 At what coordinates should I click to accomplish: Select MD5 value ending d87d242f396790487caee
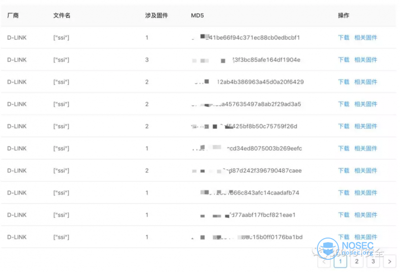pos(247,171)
